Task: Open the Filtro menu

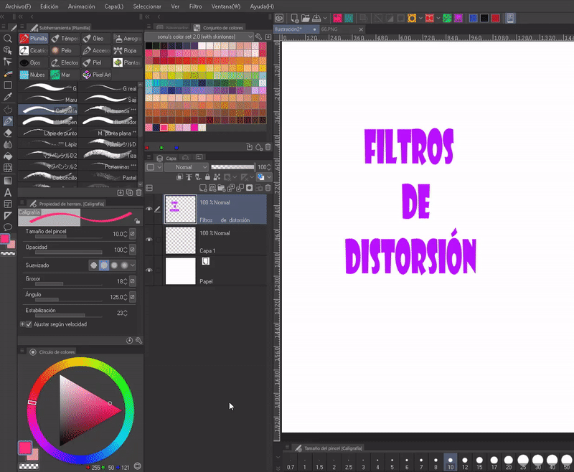Action: (x=195, y=6)
